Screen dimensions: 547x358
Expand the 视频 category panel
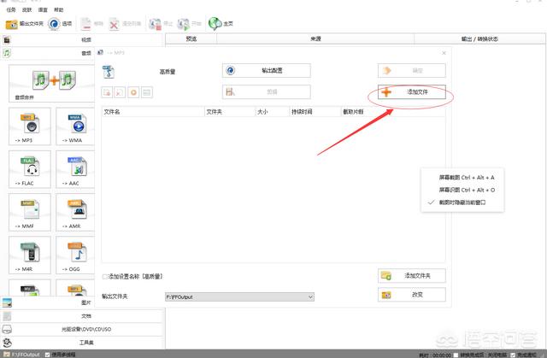tap(85, 39)
